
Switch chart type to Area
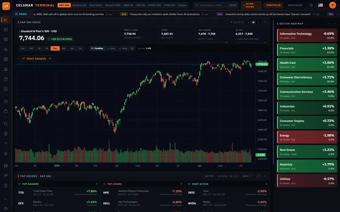123,49
